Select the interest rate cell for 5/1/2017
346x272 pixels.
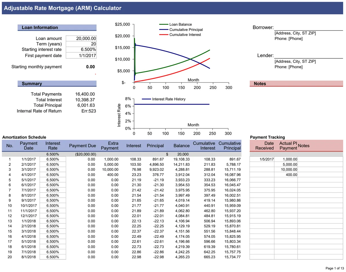(x=53, y=180)
